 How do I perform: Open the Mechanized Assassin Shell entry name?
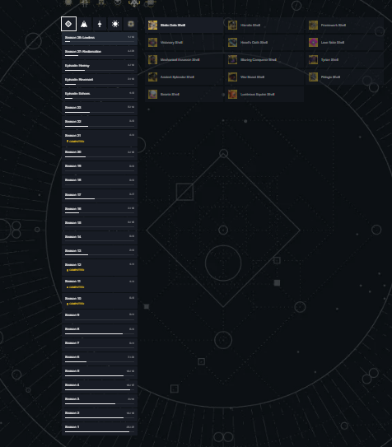click(180, 59)
